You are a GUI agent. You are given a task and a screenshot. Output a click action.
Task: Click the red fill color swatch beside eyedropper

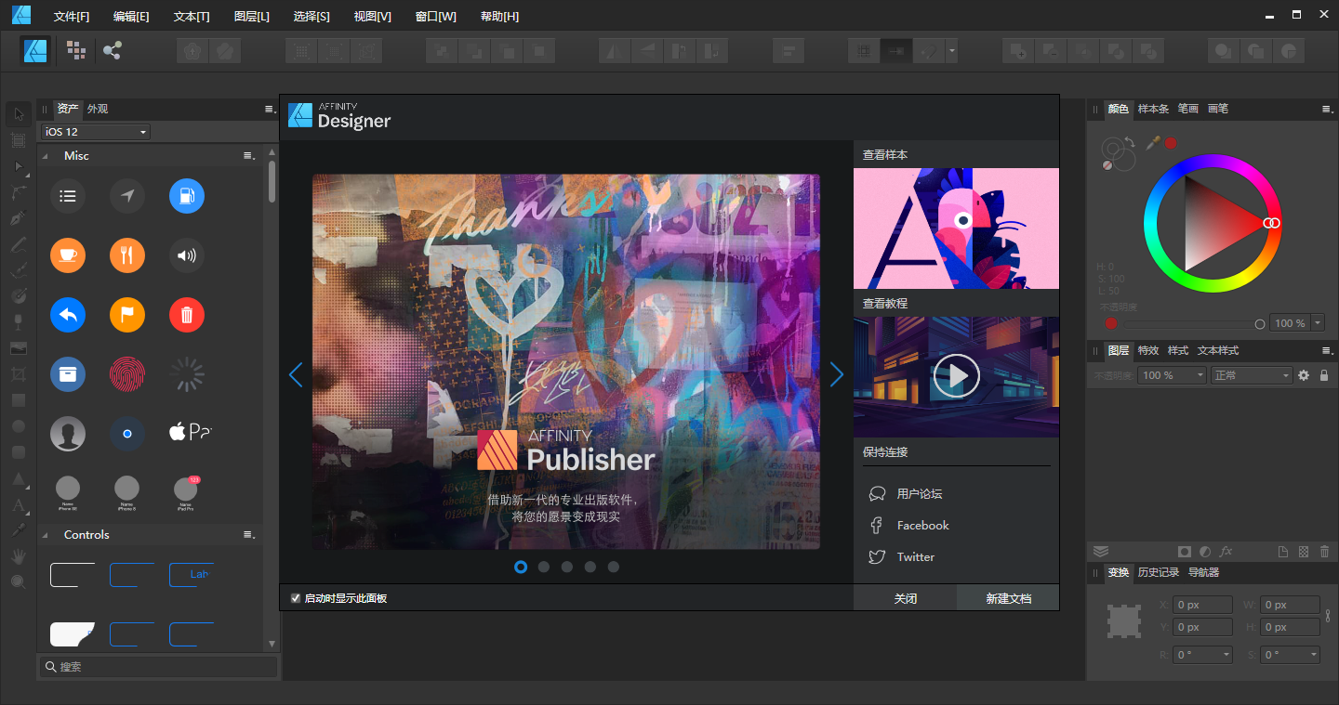[1171, 142]
